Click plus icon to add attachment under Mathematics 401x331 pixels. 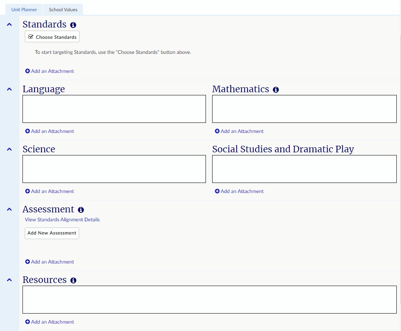(x=217, y=131)
